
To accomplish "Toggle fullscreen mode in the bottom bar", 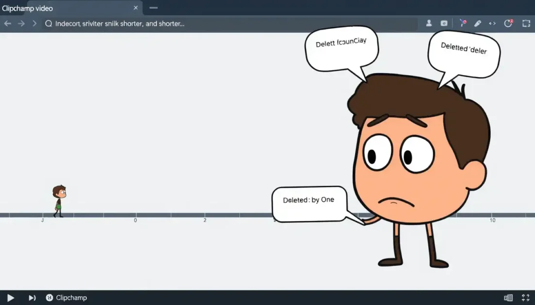I will click(525, 298).
